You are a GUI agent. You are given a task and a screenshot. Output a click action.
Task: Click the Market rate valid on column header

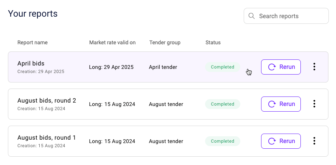tap(112, 42)
